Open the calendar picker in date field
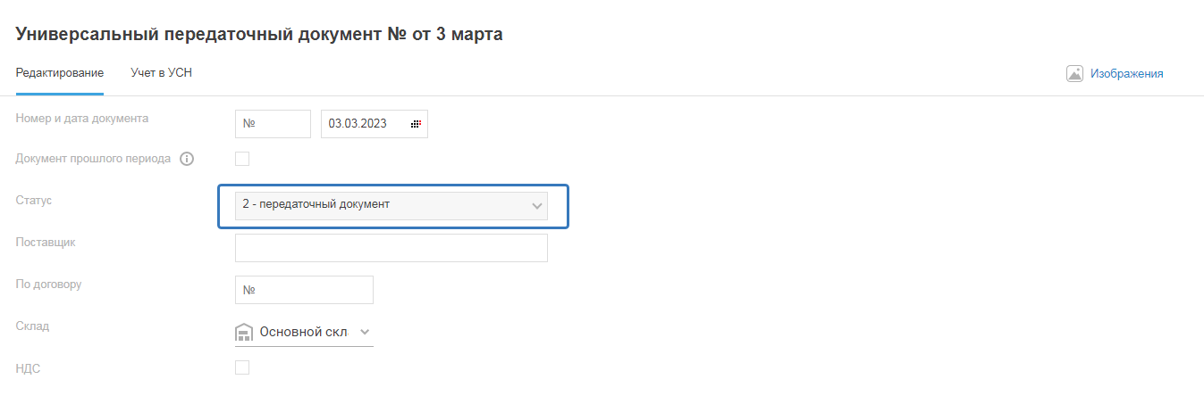The image size is (1204, 396). 416,124
